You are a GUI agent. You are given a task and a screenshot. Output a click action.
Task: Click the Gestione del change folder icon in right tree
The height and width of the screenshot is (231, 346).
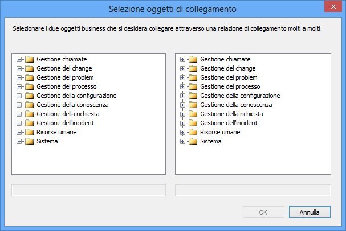[x=193, y=68]
